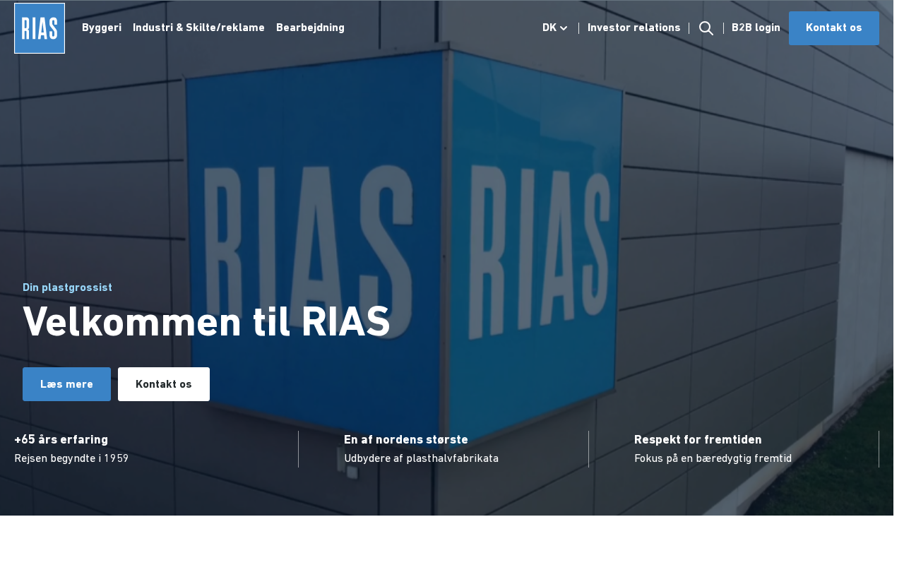
Task: Go to Investor relations
Action: [634, 28]
